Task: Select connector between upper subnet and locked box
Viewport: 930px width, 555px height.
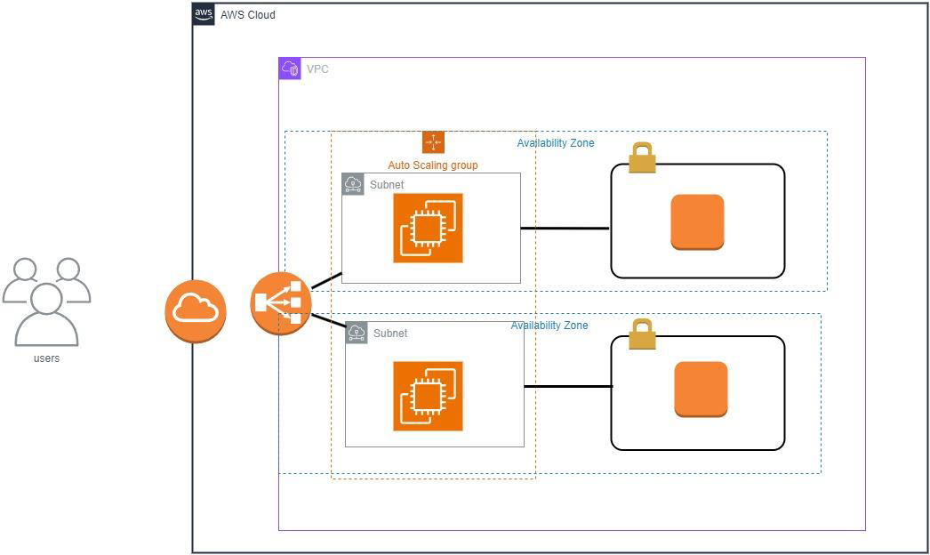Action: [x=565, y=228]
